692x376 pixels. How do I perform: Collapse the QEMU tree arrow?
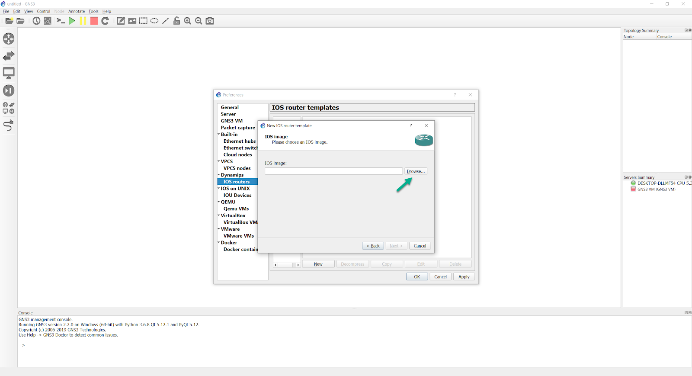[219, 202]
